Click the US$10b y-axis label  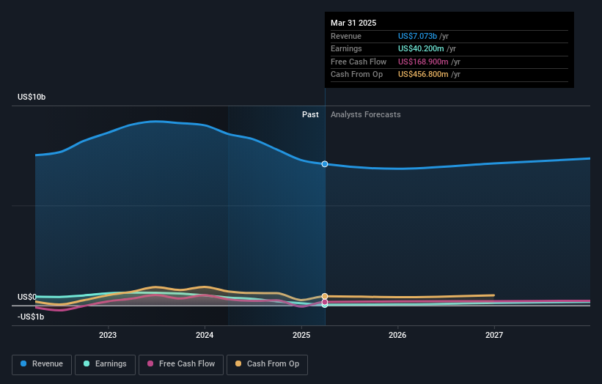coord(32,97)
